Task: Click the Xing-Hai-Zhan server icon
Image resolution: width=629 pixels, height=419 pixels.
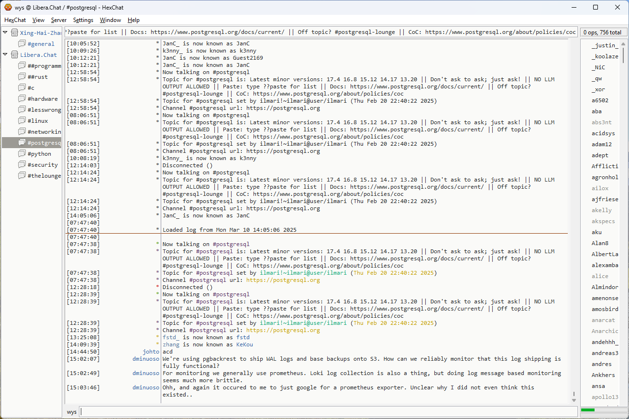Action: [14, 33]
